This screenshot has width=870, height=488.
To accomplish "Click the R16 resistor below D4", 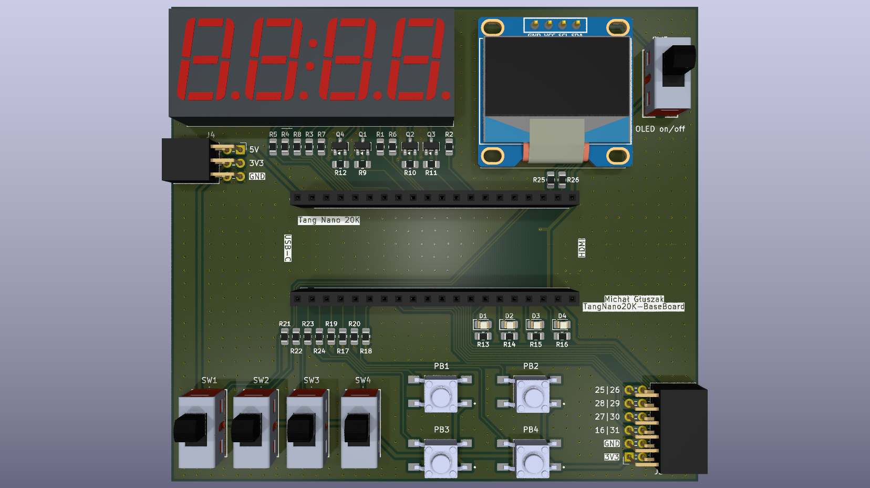I will tap(562, 336).
